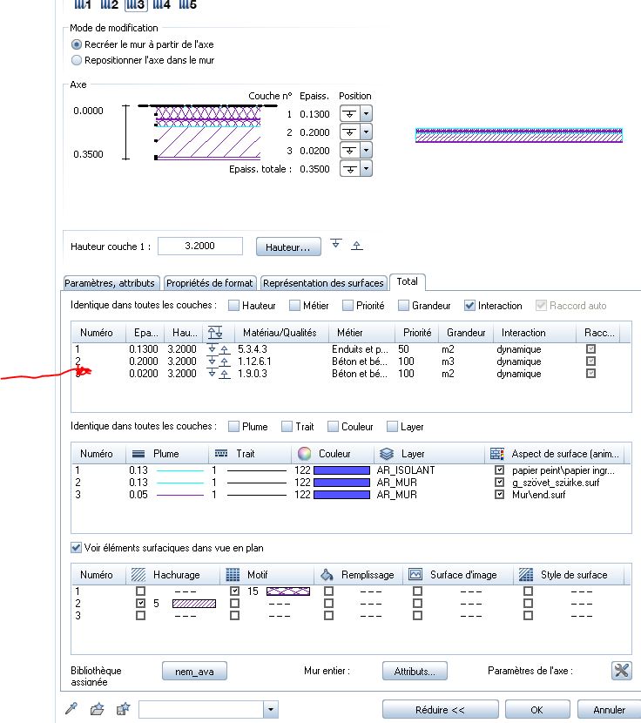Toggle the identical Plume checkbox
Image resolution: width=641 pixels, height=723 pixels.
233,427
